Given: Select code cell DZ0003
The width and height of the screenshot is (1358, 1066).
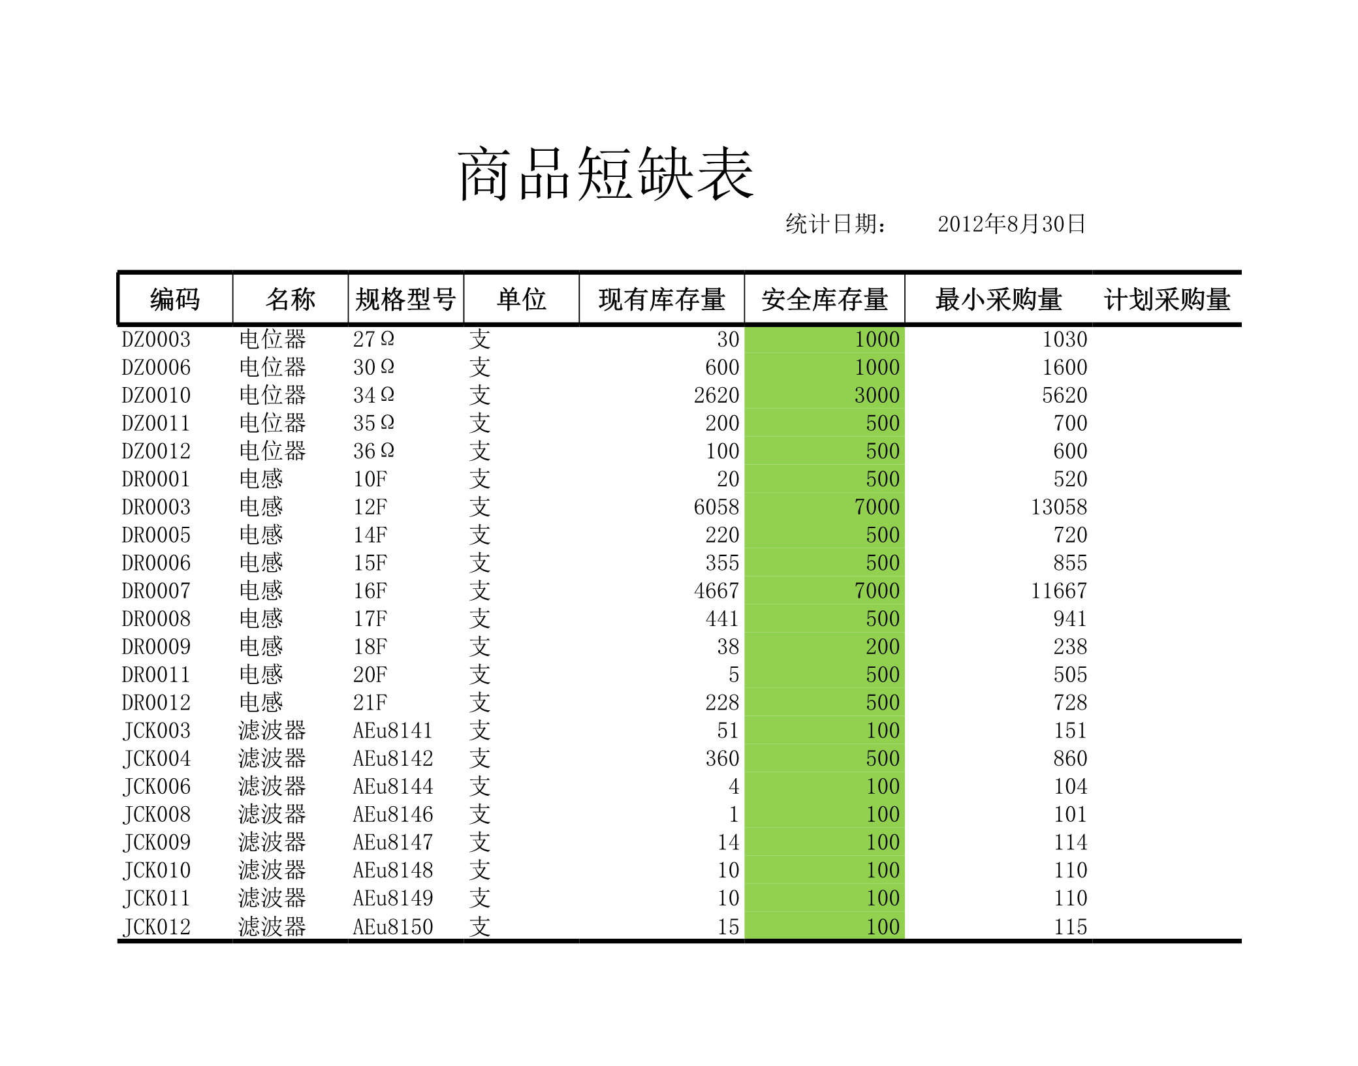Looking at the screenshot, I should click(156, 339).
